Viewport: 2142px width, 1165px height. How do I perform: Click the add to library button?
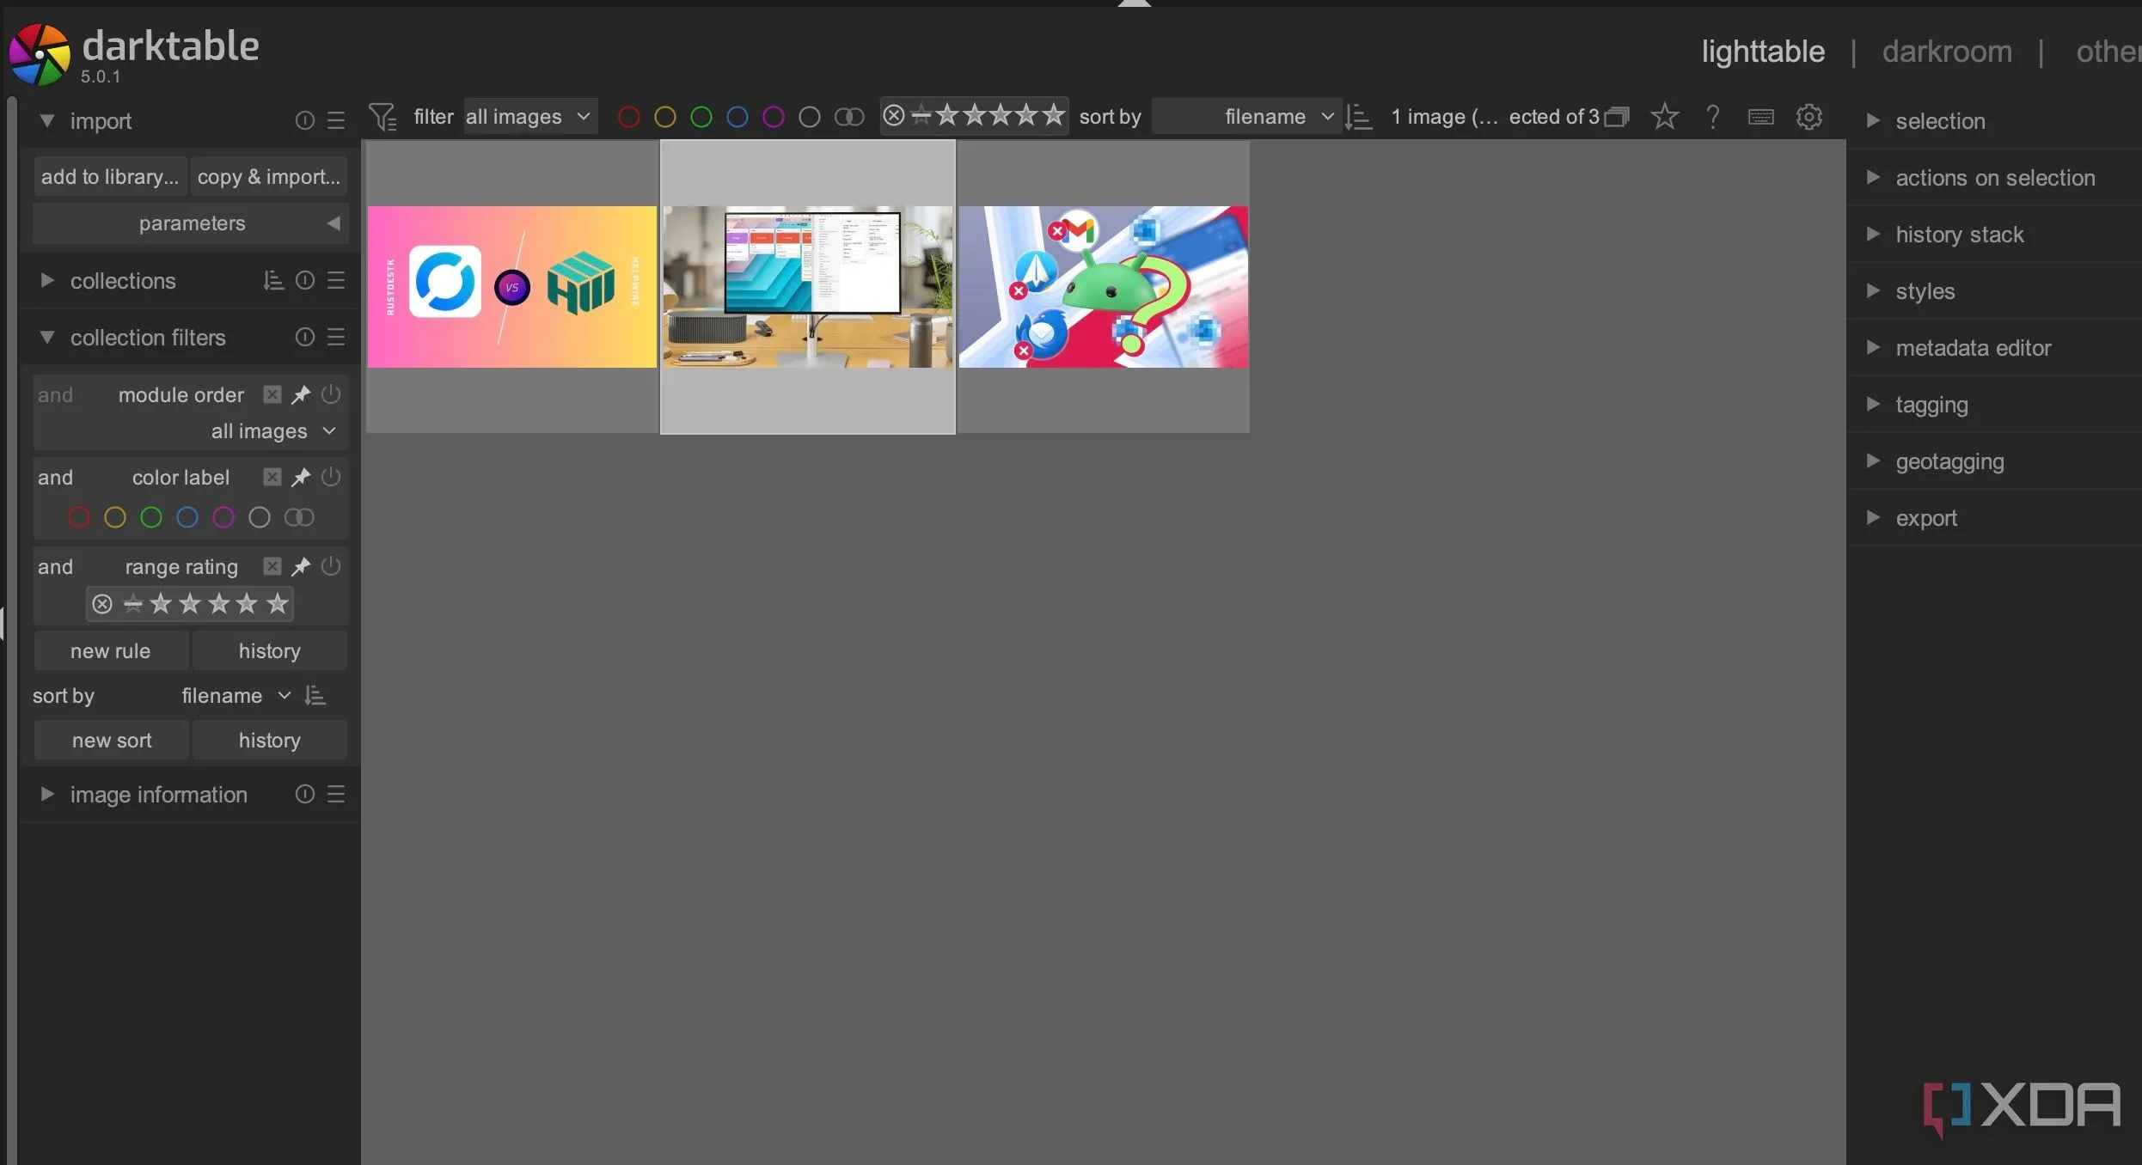(110, 176)
